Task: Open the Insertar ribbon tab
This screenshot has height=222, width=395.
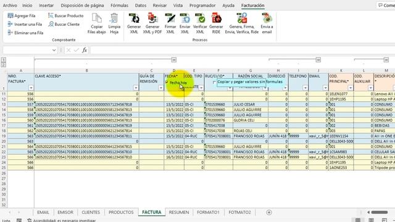Action: click(x=46, y=6)
